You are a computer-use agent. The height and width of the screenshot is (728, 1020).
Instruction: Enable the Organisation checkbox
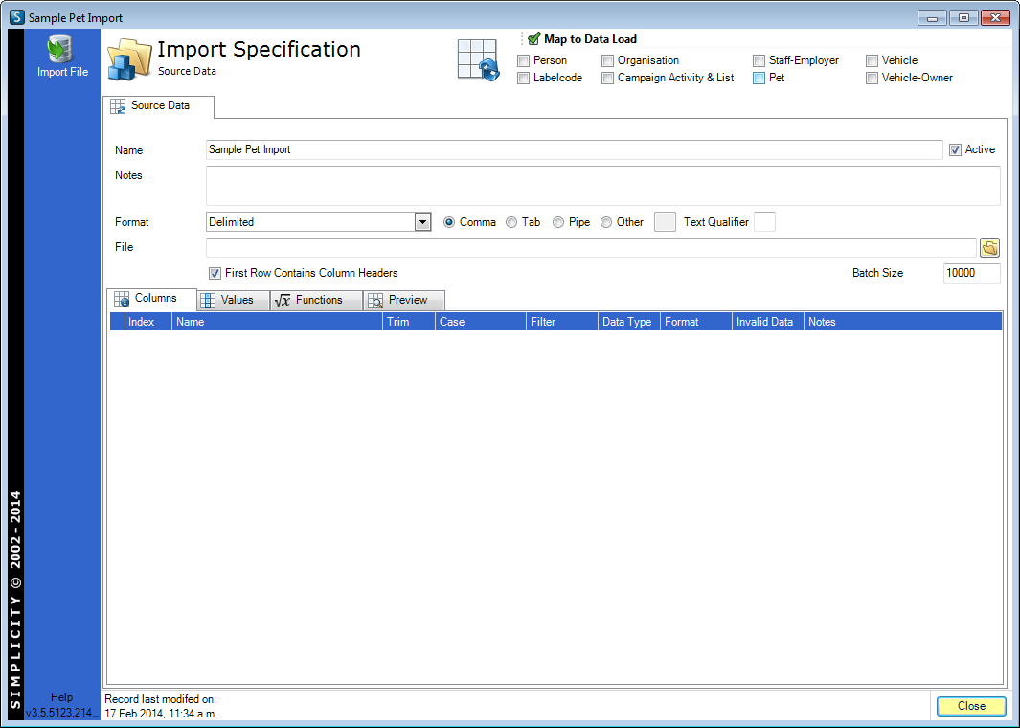pyautogui.click(x=607, y=61)
